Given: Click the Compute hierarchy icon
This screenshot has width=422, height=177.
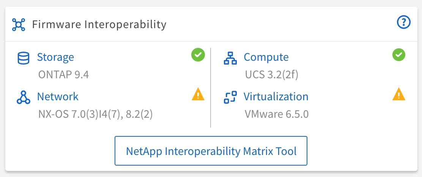Looking at the screenshot, I should pyautogui.click(x=230, y=58).
